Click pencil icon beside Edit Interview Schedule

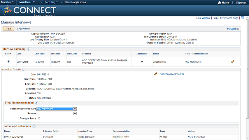(x=156, y=74)
